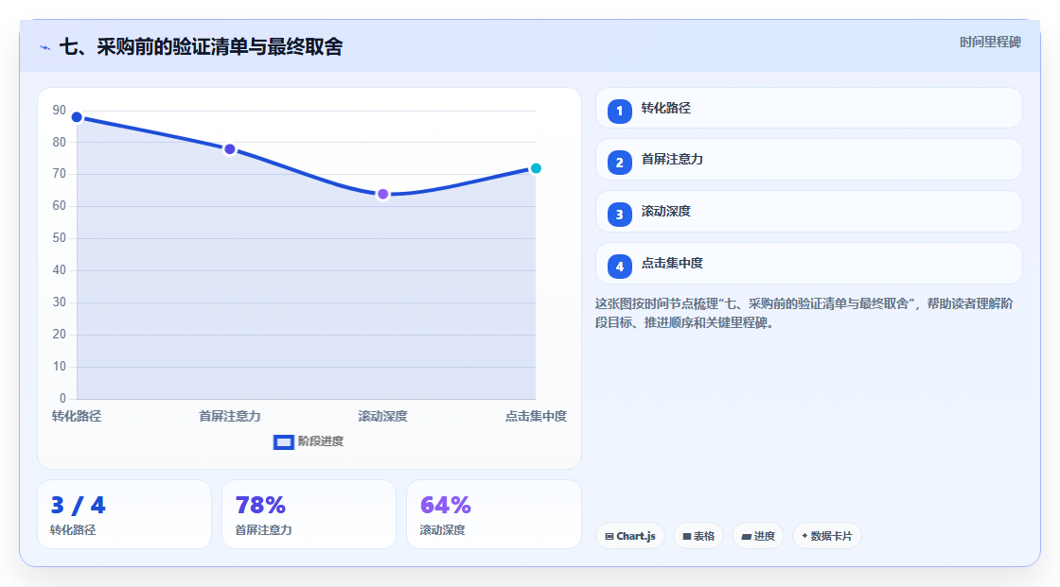The width and height of the screenshot is (1060, 587).
Task: Click the 滚动深度 label in the step list
Action: [666, 212]
